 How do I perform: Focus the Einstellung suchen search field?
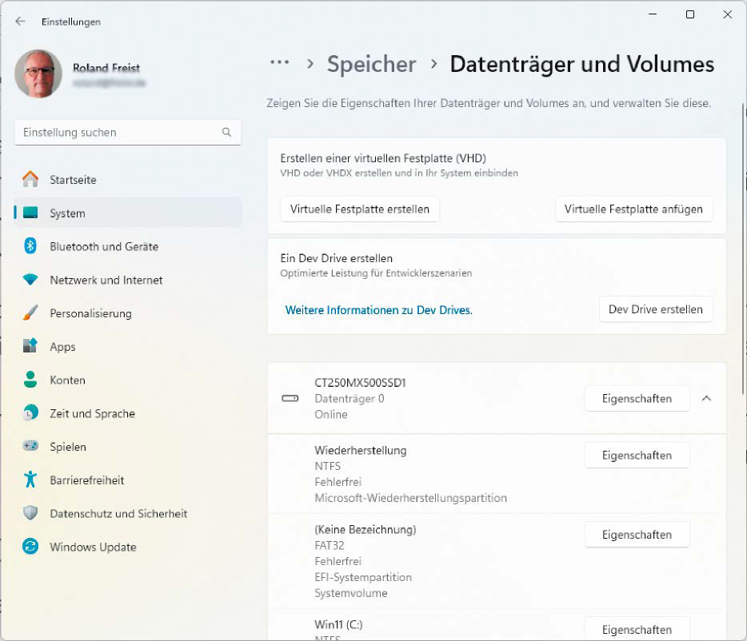128,132
